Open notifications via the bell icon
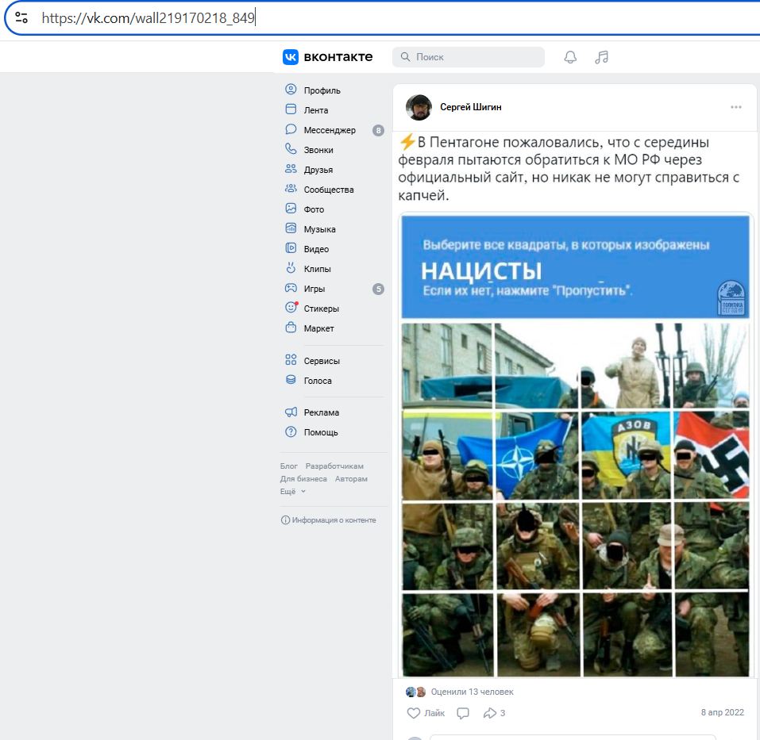This screenshot has height=740, width=760. click(x=570, y=56)
